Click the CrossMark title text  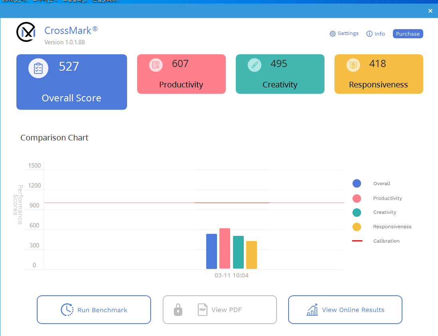coord(71,30)
